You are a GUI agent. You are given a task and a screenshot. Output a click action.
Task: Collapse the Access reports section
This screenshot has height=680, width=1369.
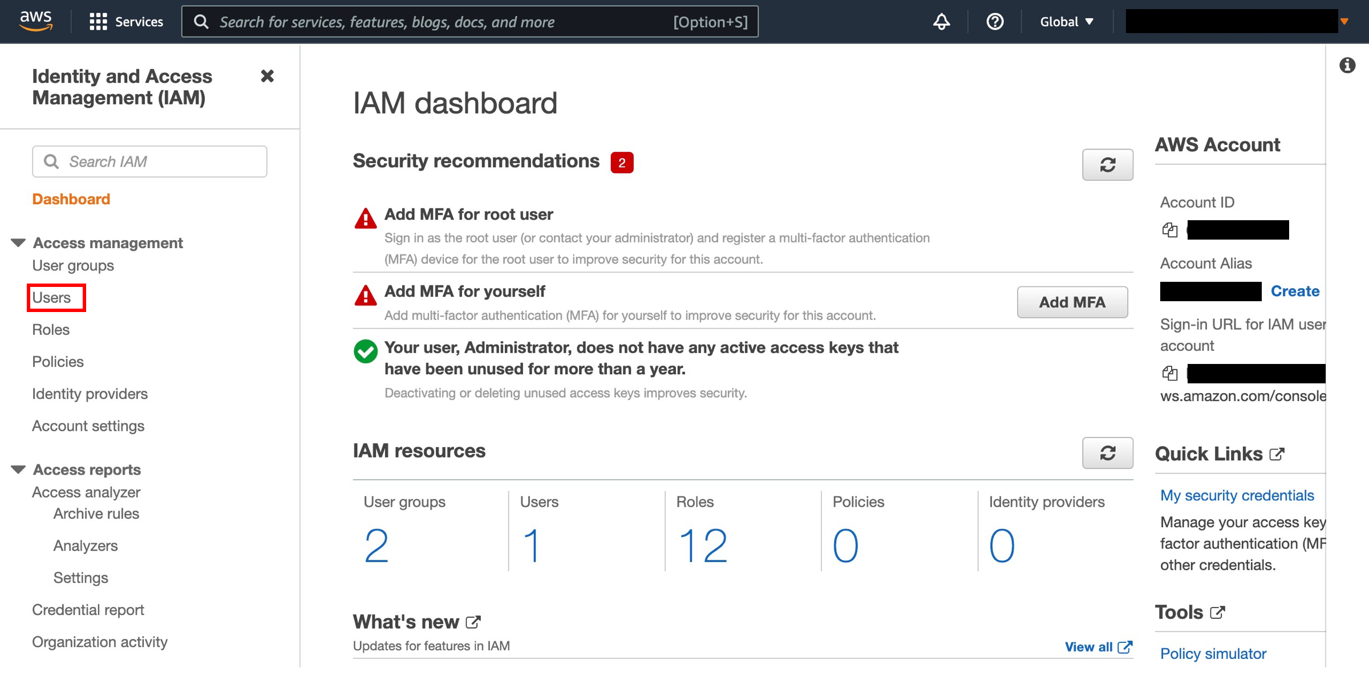(18, 469)
